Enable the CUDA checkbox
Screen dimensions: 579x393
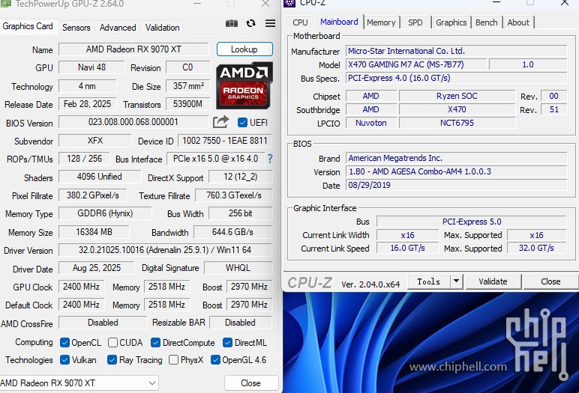pyautogui.click(x=112, y=343)
